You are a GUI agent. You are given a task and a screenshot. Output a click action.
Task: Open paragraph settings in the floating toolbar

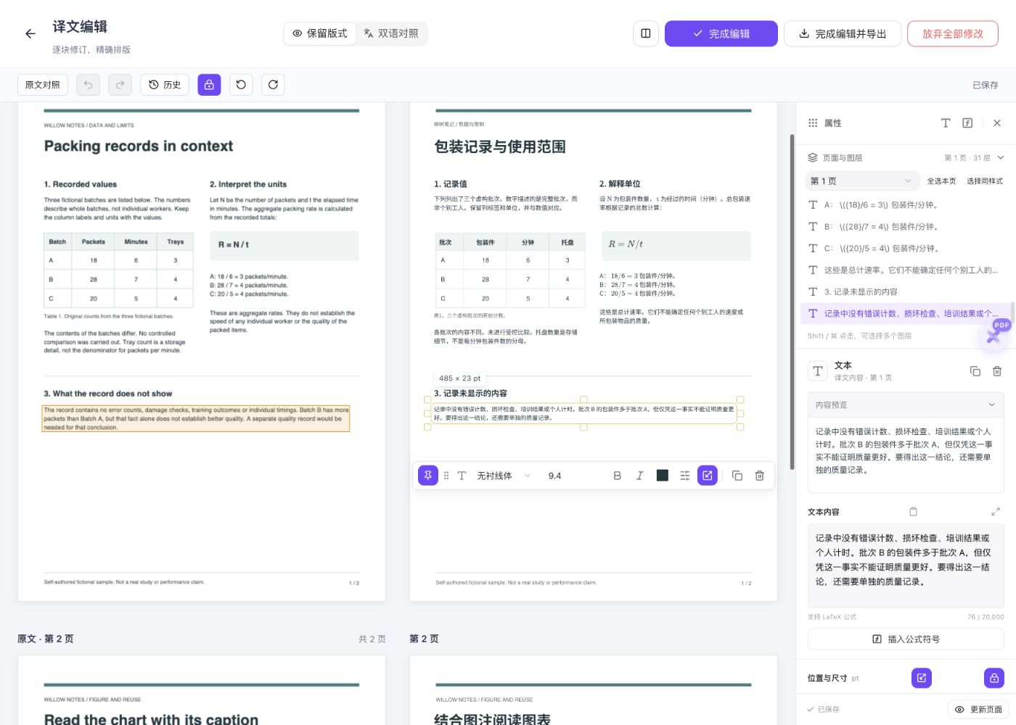tap(684, 476)
